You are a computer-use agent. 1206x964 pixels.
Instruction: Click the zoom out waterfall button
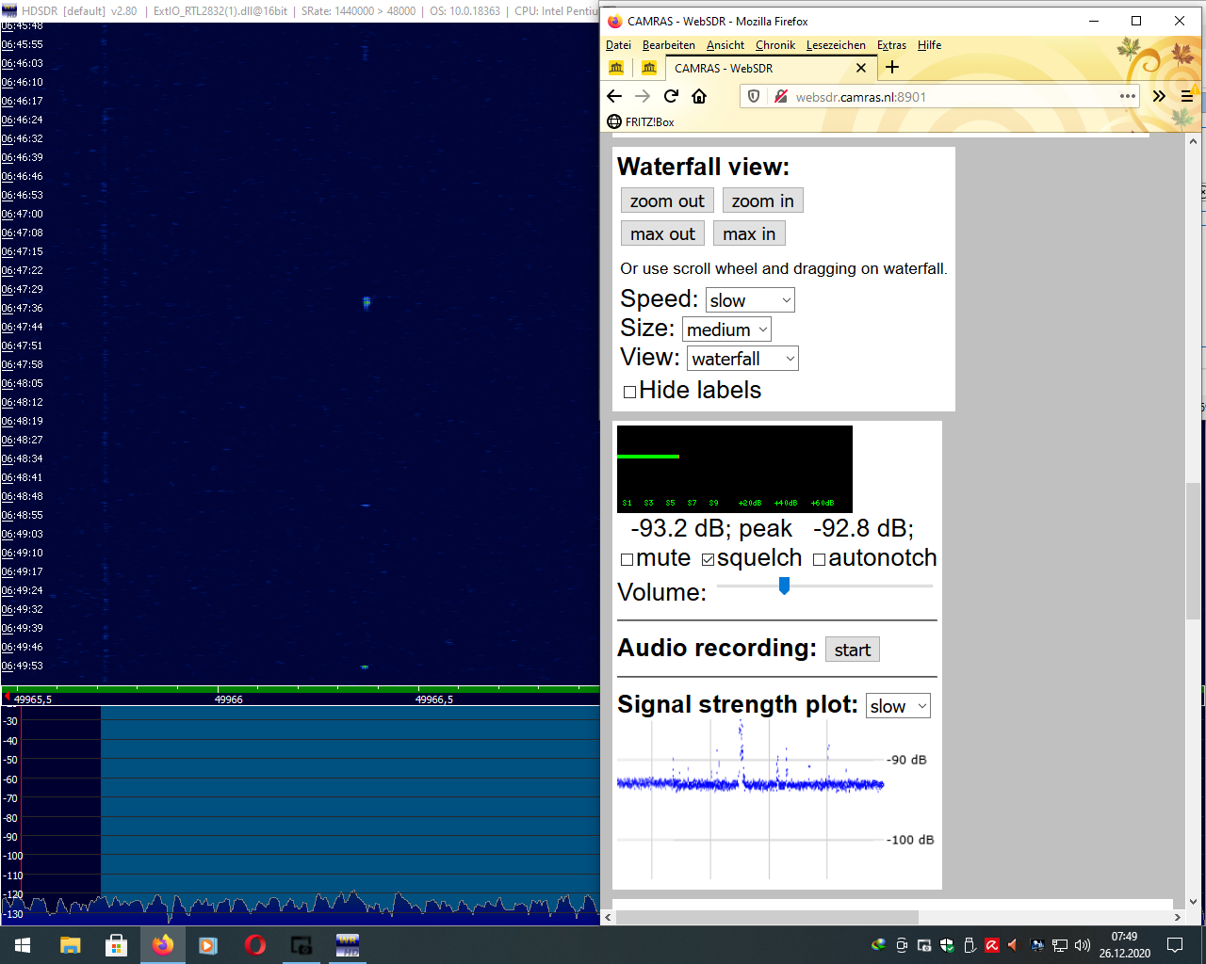(667, 201)
